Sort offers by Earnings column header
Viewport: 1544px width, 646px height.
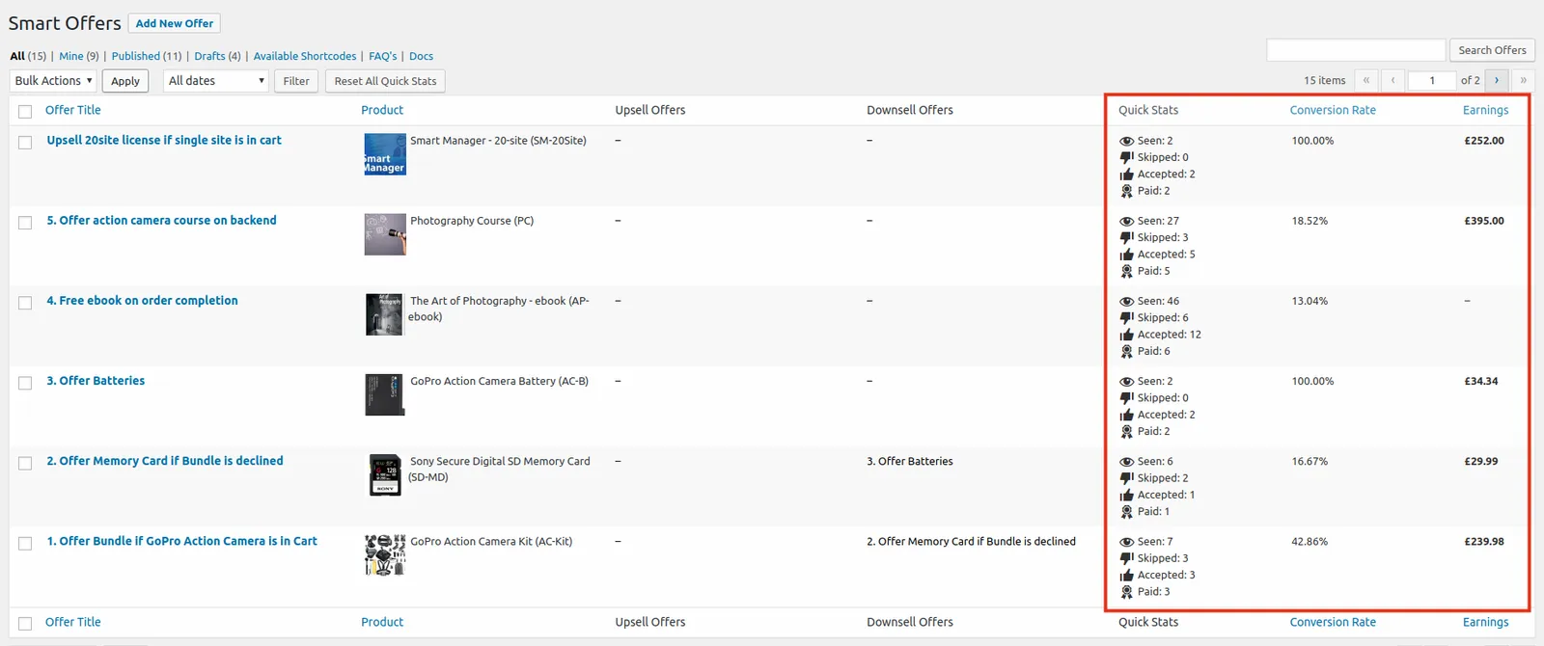[x=1485, y=110]
